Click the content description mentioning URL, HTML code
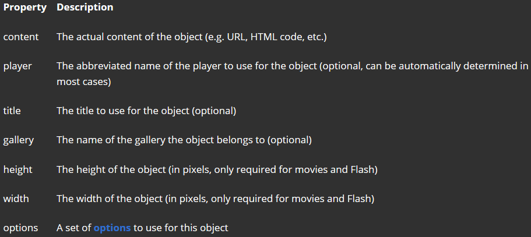Image resolution: width=531 pixels, height=237 pixels. (192, 37)
